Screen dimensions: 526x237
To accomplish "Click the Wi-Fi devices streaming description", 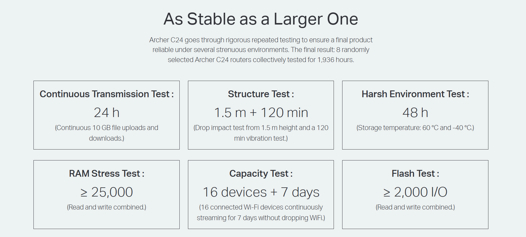I will [x=261, y=212].
